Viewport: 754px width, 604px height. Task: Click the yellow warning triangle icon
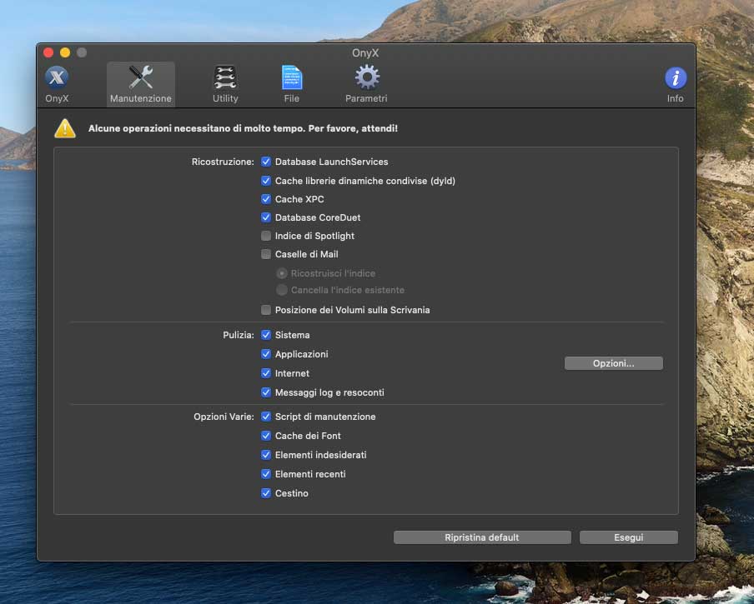(x=65, y=129)
